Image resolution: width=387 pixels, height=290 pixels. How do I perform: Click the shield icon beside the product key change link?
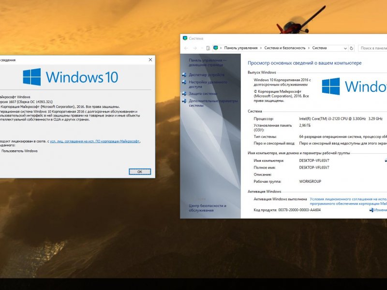(372, 210)
